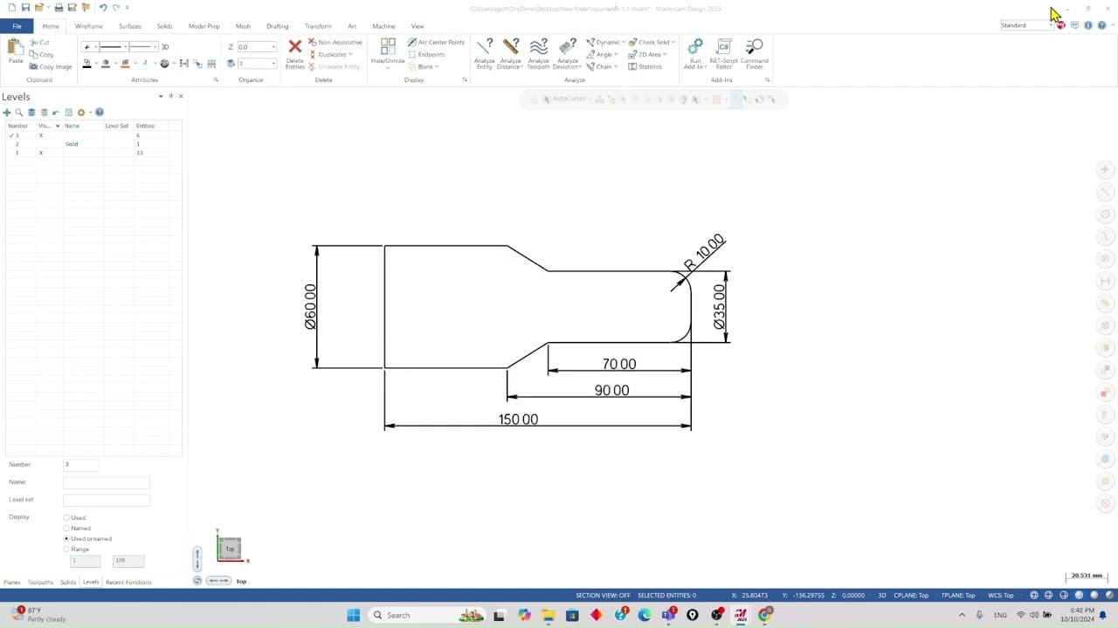Open Levels panel help icon

tap(100, 113)
